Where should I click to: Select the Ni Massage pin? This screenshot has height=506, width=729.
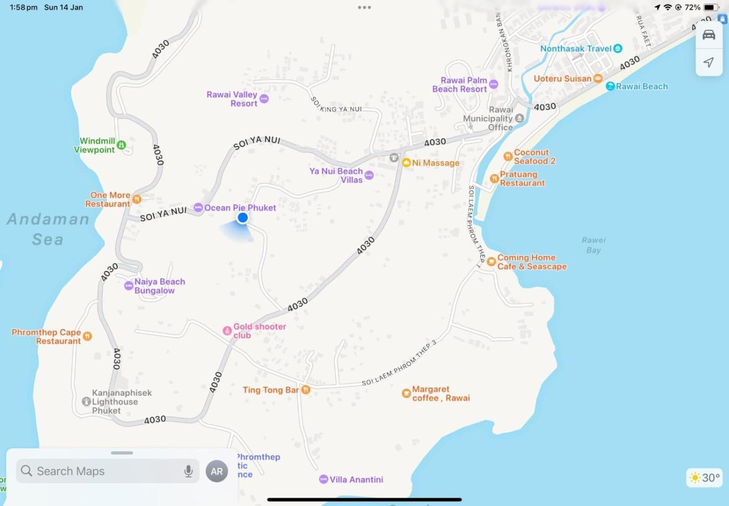[x=406, y=163]
